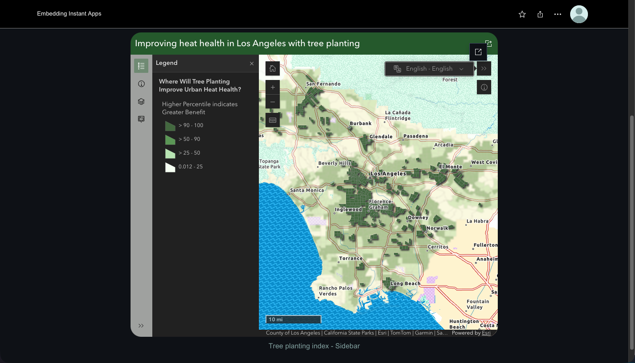Expand the language widget double-arrow

(x=484, y=68)
